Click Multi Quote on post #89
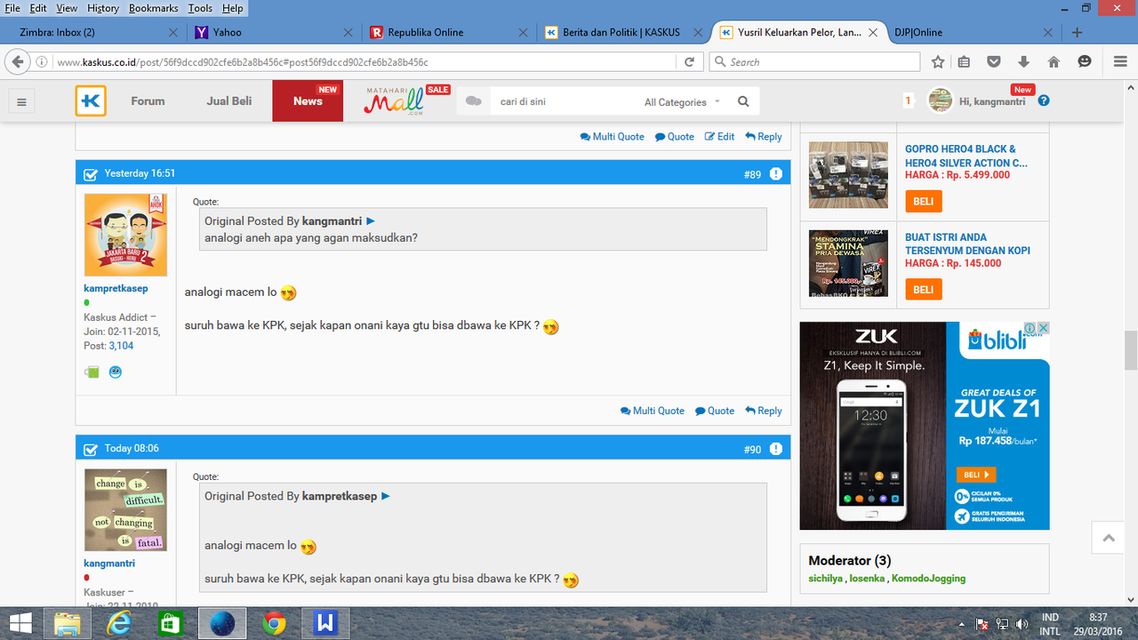The image size is (1138, 640). [653, 411]
